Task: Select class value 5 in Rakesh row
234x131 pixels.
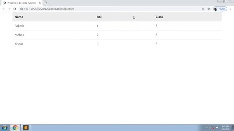Action: point(156,26)
